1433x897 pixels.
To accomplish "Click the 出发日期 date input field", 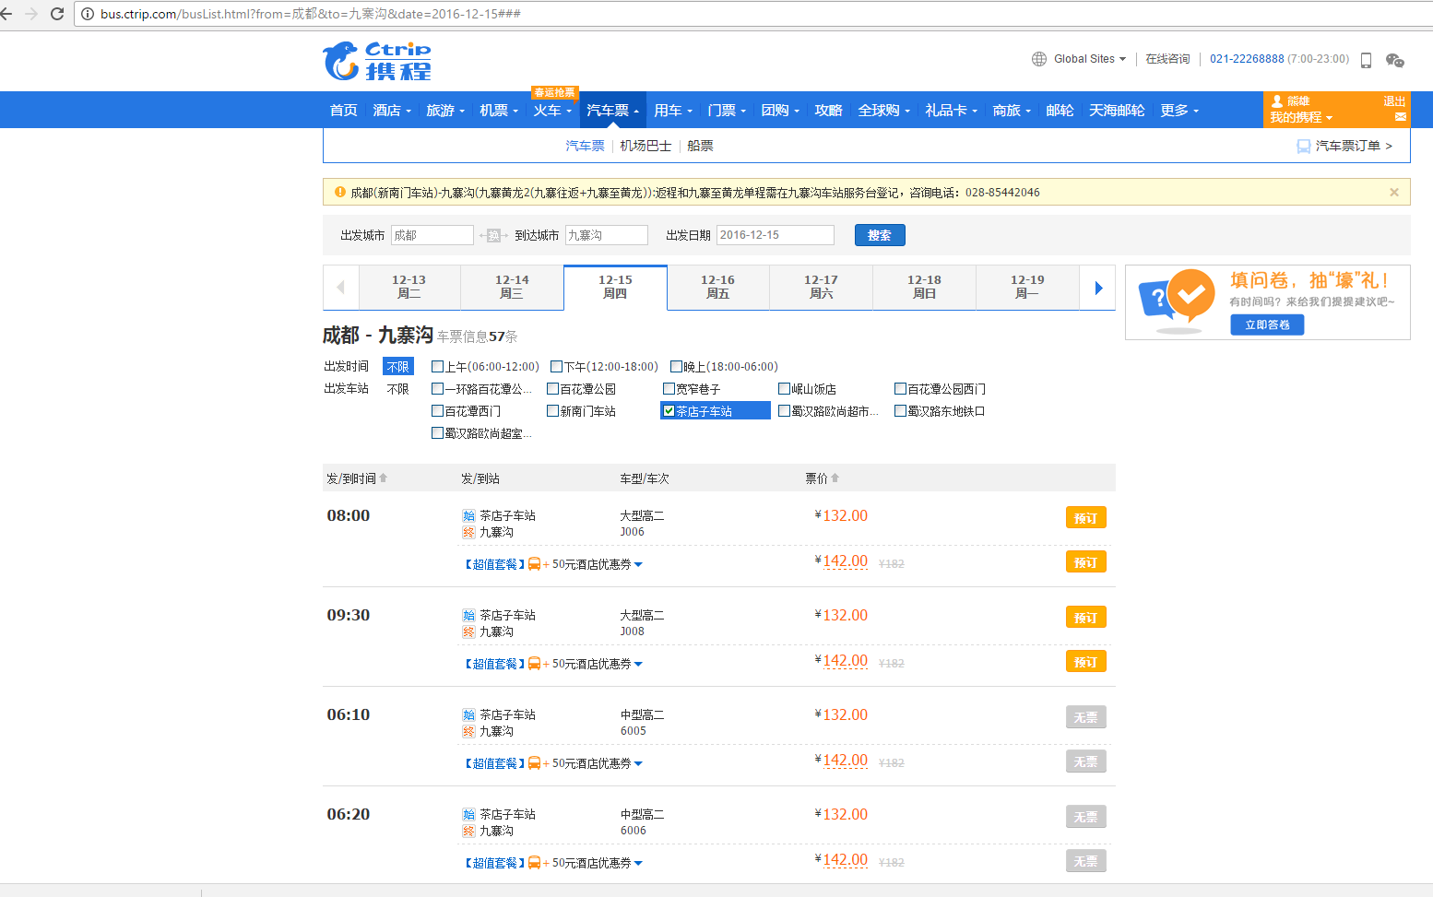I will point(775,235).
